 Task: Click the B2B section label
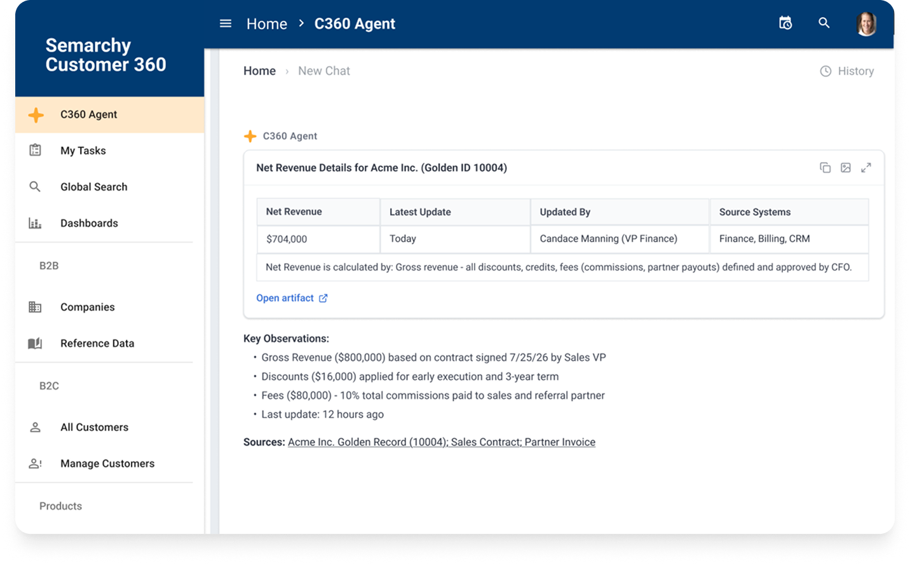49,266
